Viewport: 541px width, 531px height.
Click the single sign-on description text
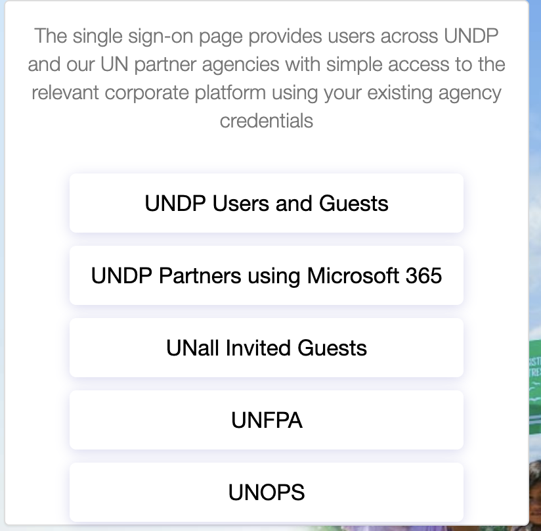pos(268,78)
